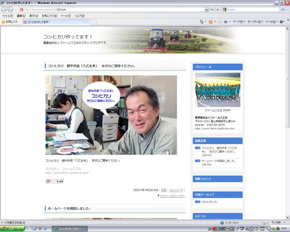Click the system tray clock
Screen dimensions: 290x232
(x=284, y=229)
